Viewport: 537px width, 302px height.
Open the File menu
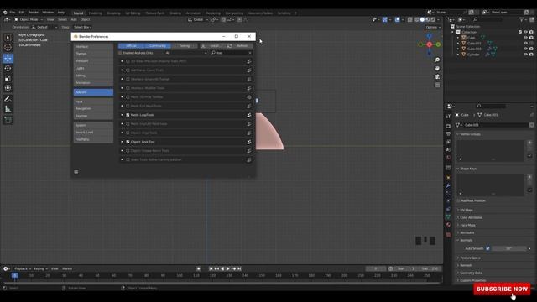tap(13, 13)
